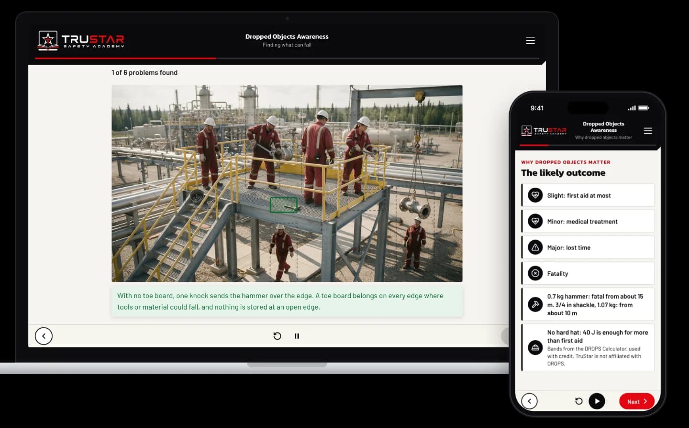
Task: Go back using the laptop's back arrow button
Action: [44, 336]
